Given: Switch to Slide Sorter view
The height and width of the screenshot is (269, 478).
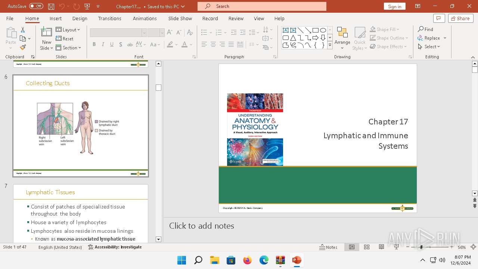Looking at the screenshot, I should (367, 247).
